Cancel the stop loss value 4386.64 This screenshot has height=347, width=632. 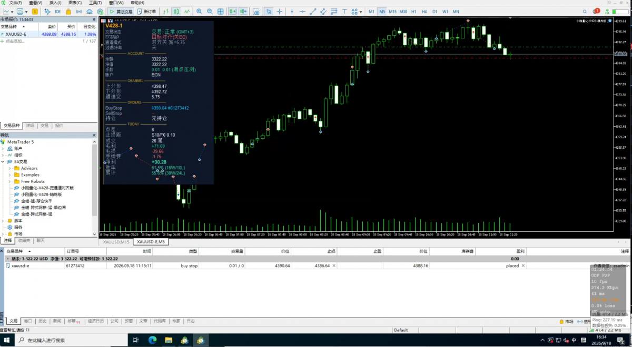click(334, 266)
